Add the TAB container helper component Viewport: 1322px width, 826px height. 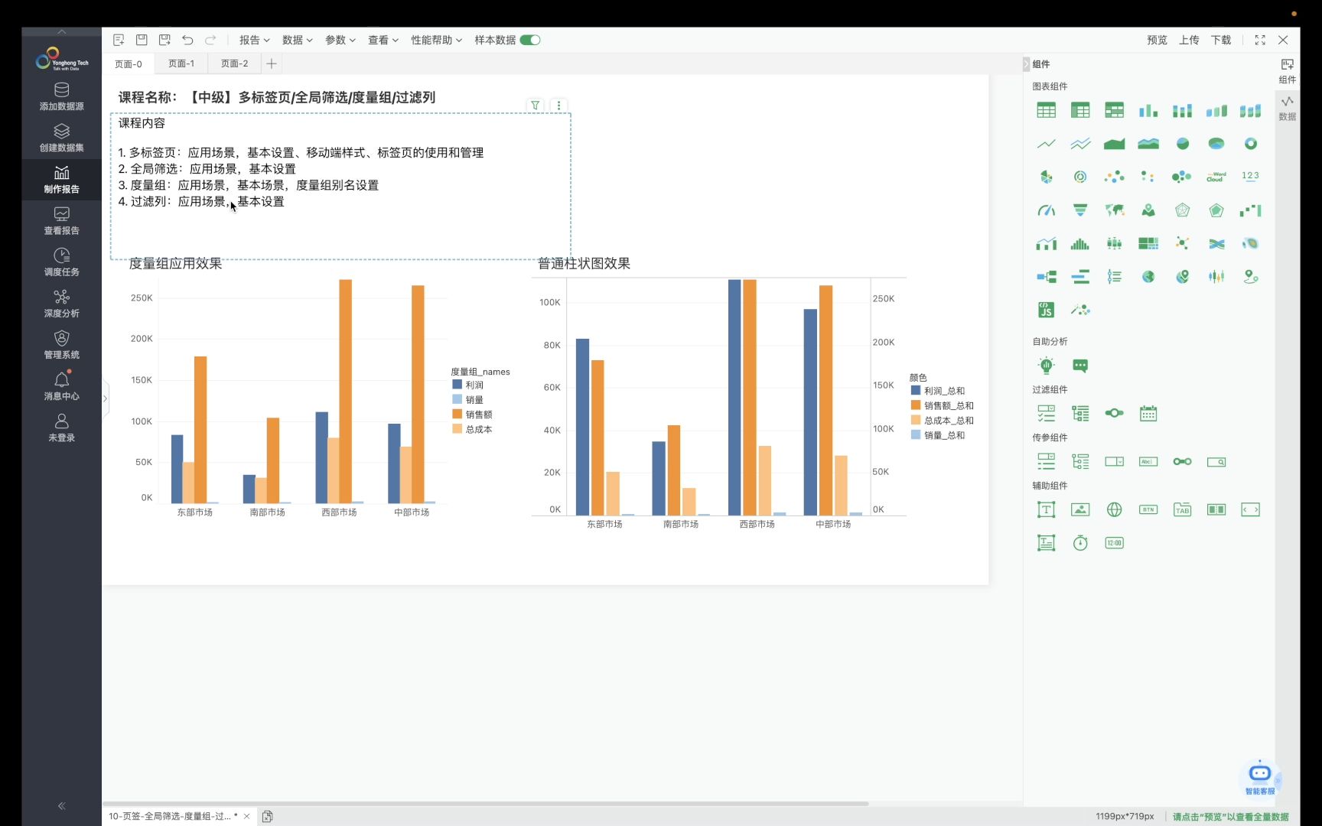click(x=1182, y=509)
